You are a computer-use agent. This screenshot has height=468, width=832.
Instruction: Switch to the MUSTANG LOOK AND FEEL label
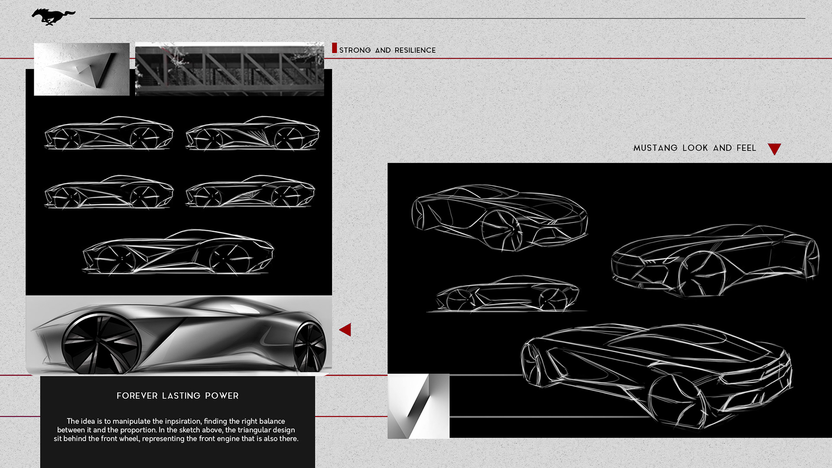[x=694, y=147]
